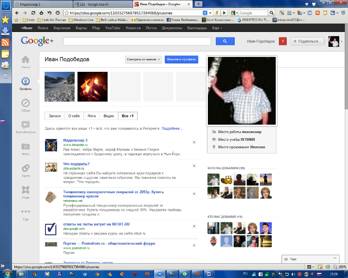348x278 pixels.
Task: Open ответы на тесты интуит link
Action: click(x=97, y=224)
